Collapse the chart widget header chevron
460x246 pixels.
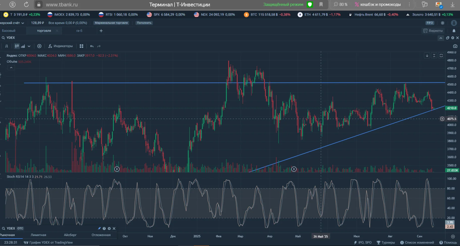point(441,38)
